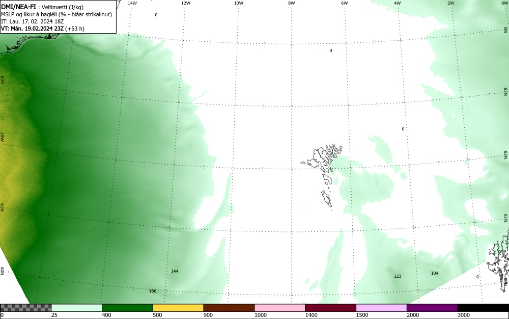Click the legend scale label 25
The width and height of the screenshot is (509, 319).
coord(54,315)
